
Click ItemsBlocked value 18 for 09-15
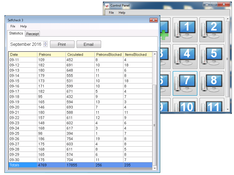coord(138,81)
